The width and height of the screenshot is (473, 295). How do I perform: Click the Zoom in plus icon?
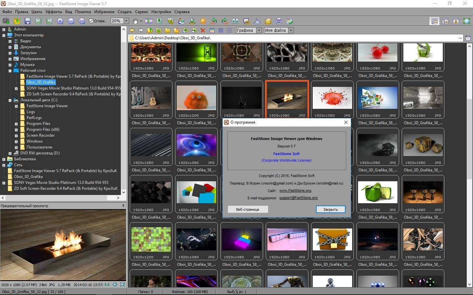pyautogui.click(x=60, y=21)
